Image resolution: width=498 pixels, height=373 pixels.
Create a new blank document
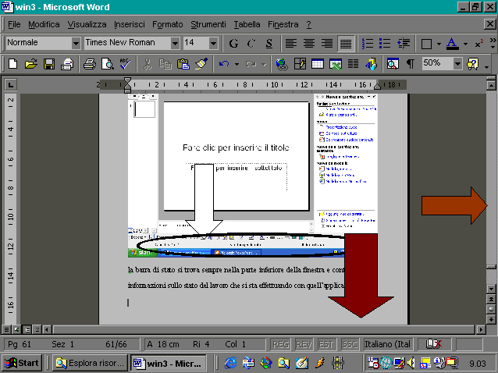tap(13, 63)
